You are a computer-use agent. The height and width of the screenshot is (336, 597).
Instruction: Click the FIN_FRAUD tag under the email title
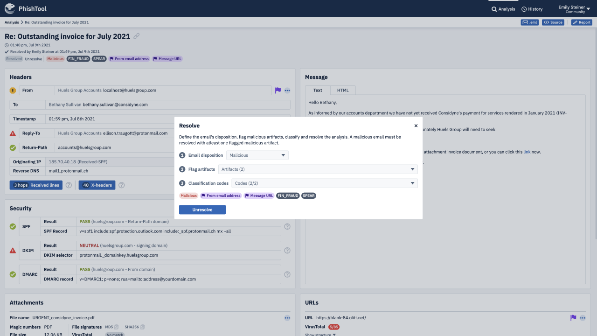tap(78, 59)
